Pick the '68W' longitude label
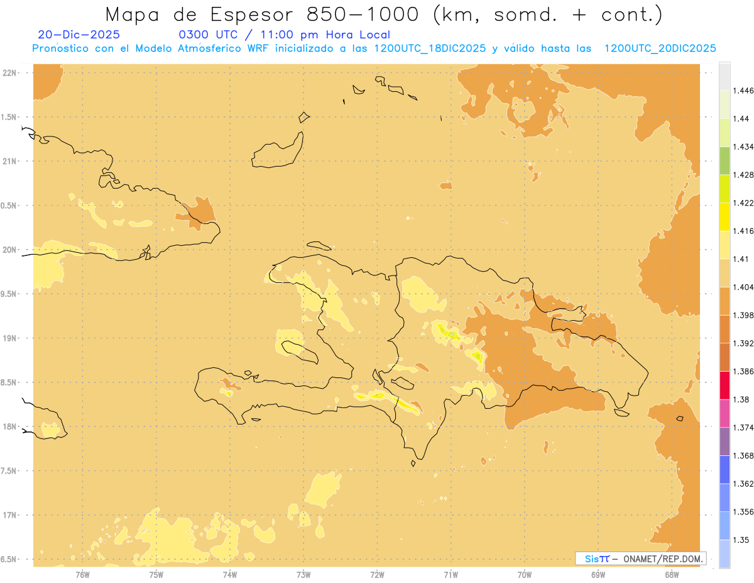The image size is (754, 583). [x=672, y=574]
